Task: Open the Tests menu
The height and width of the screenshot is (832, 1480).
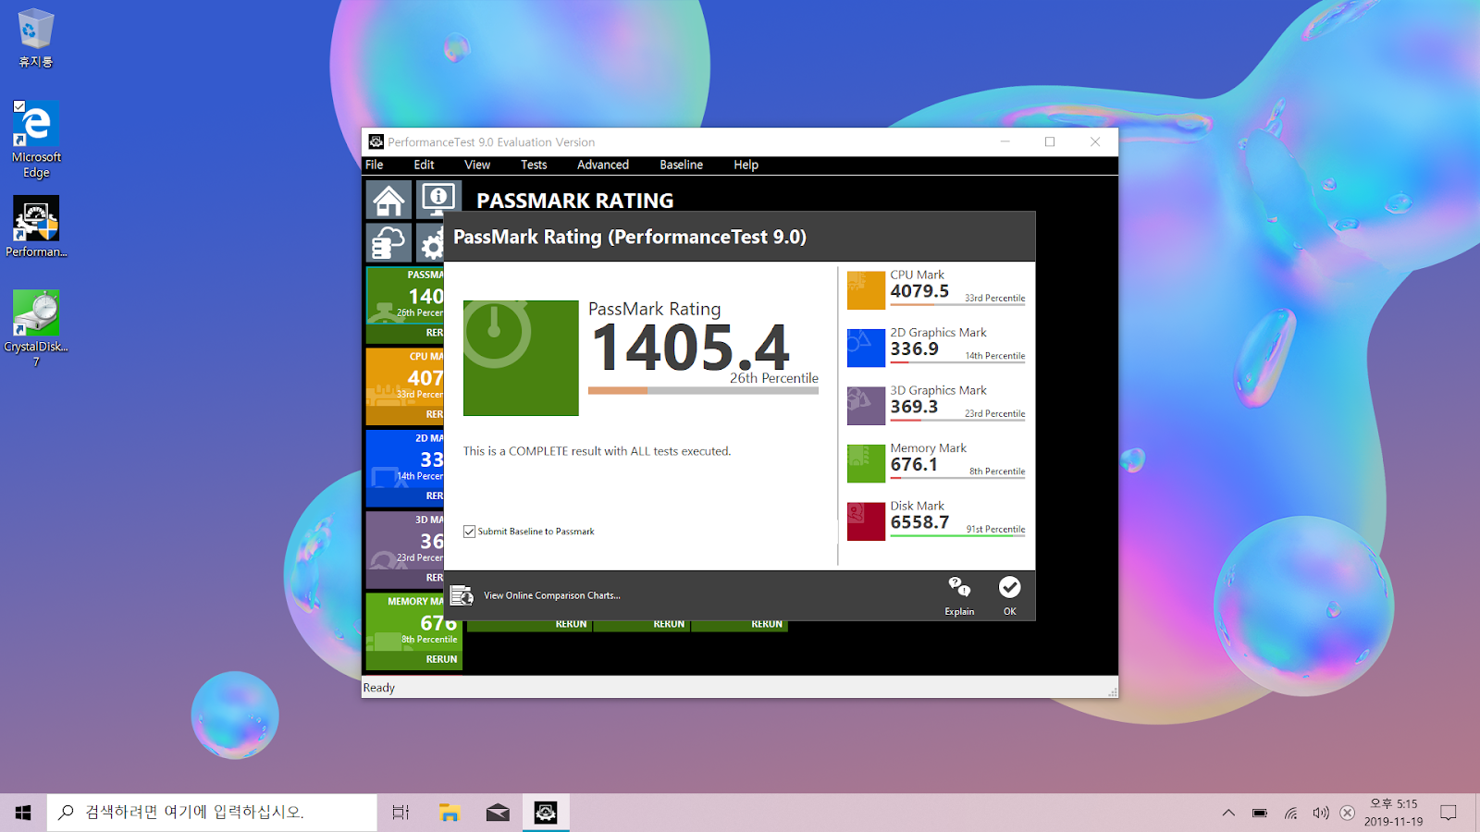Action: click(534, 165)
